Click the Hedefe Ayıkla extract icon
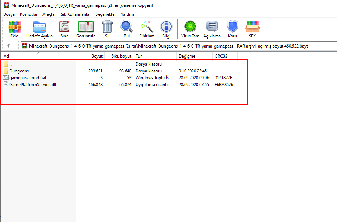The width and height of the screenshot is (337, 222). pyautogui.click(x=39, y=27)
